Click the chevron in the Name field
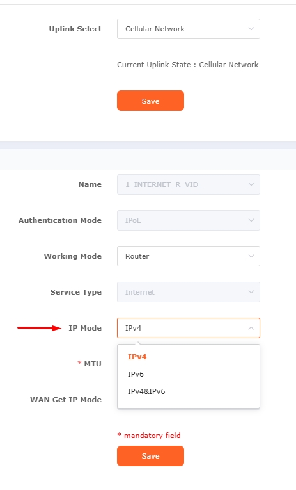 [251, 184]
